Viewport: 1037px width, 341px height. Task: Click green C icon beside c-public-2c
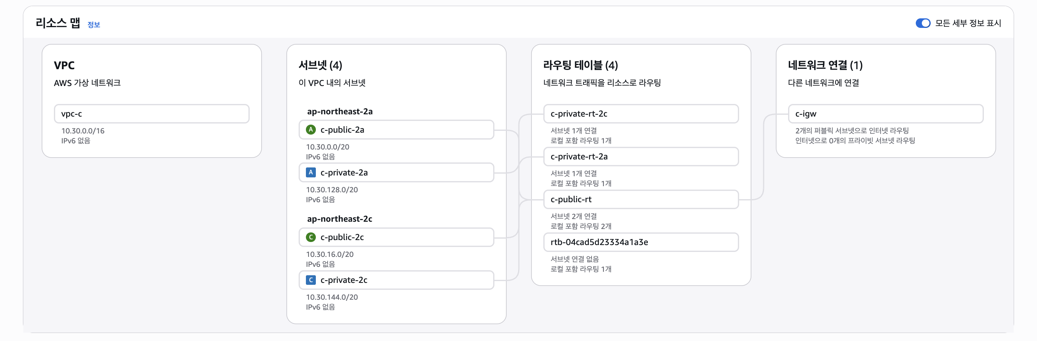coord(310,237)
